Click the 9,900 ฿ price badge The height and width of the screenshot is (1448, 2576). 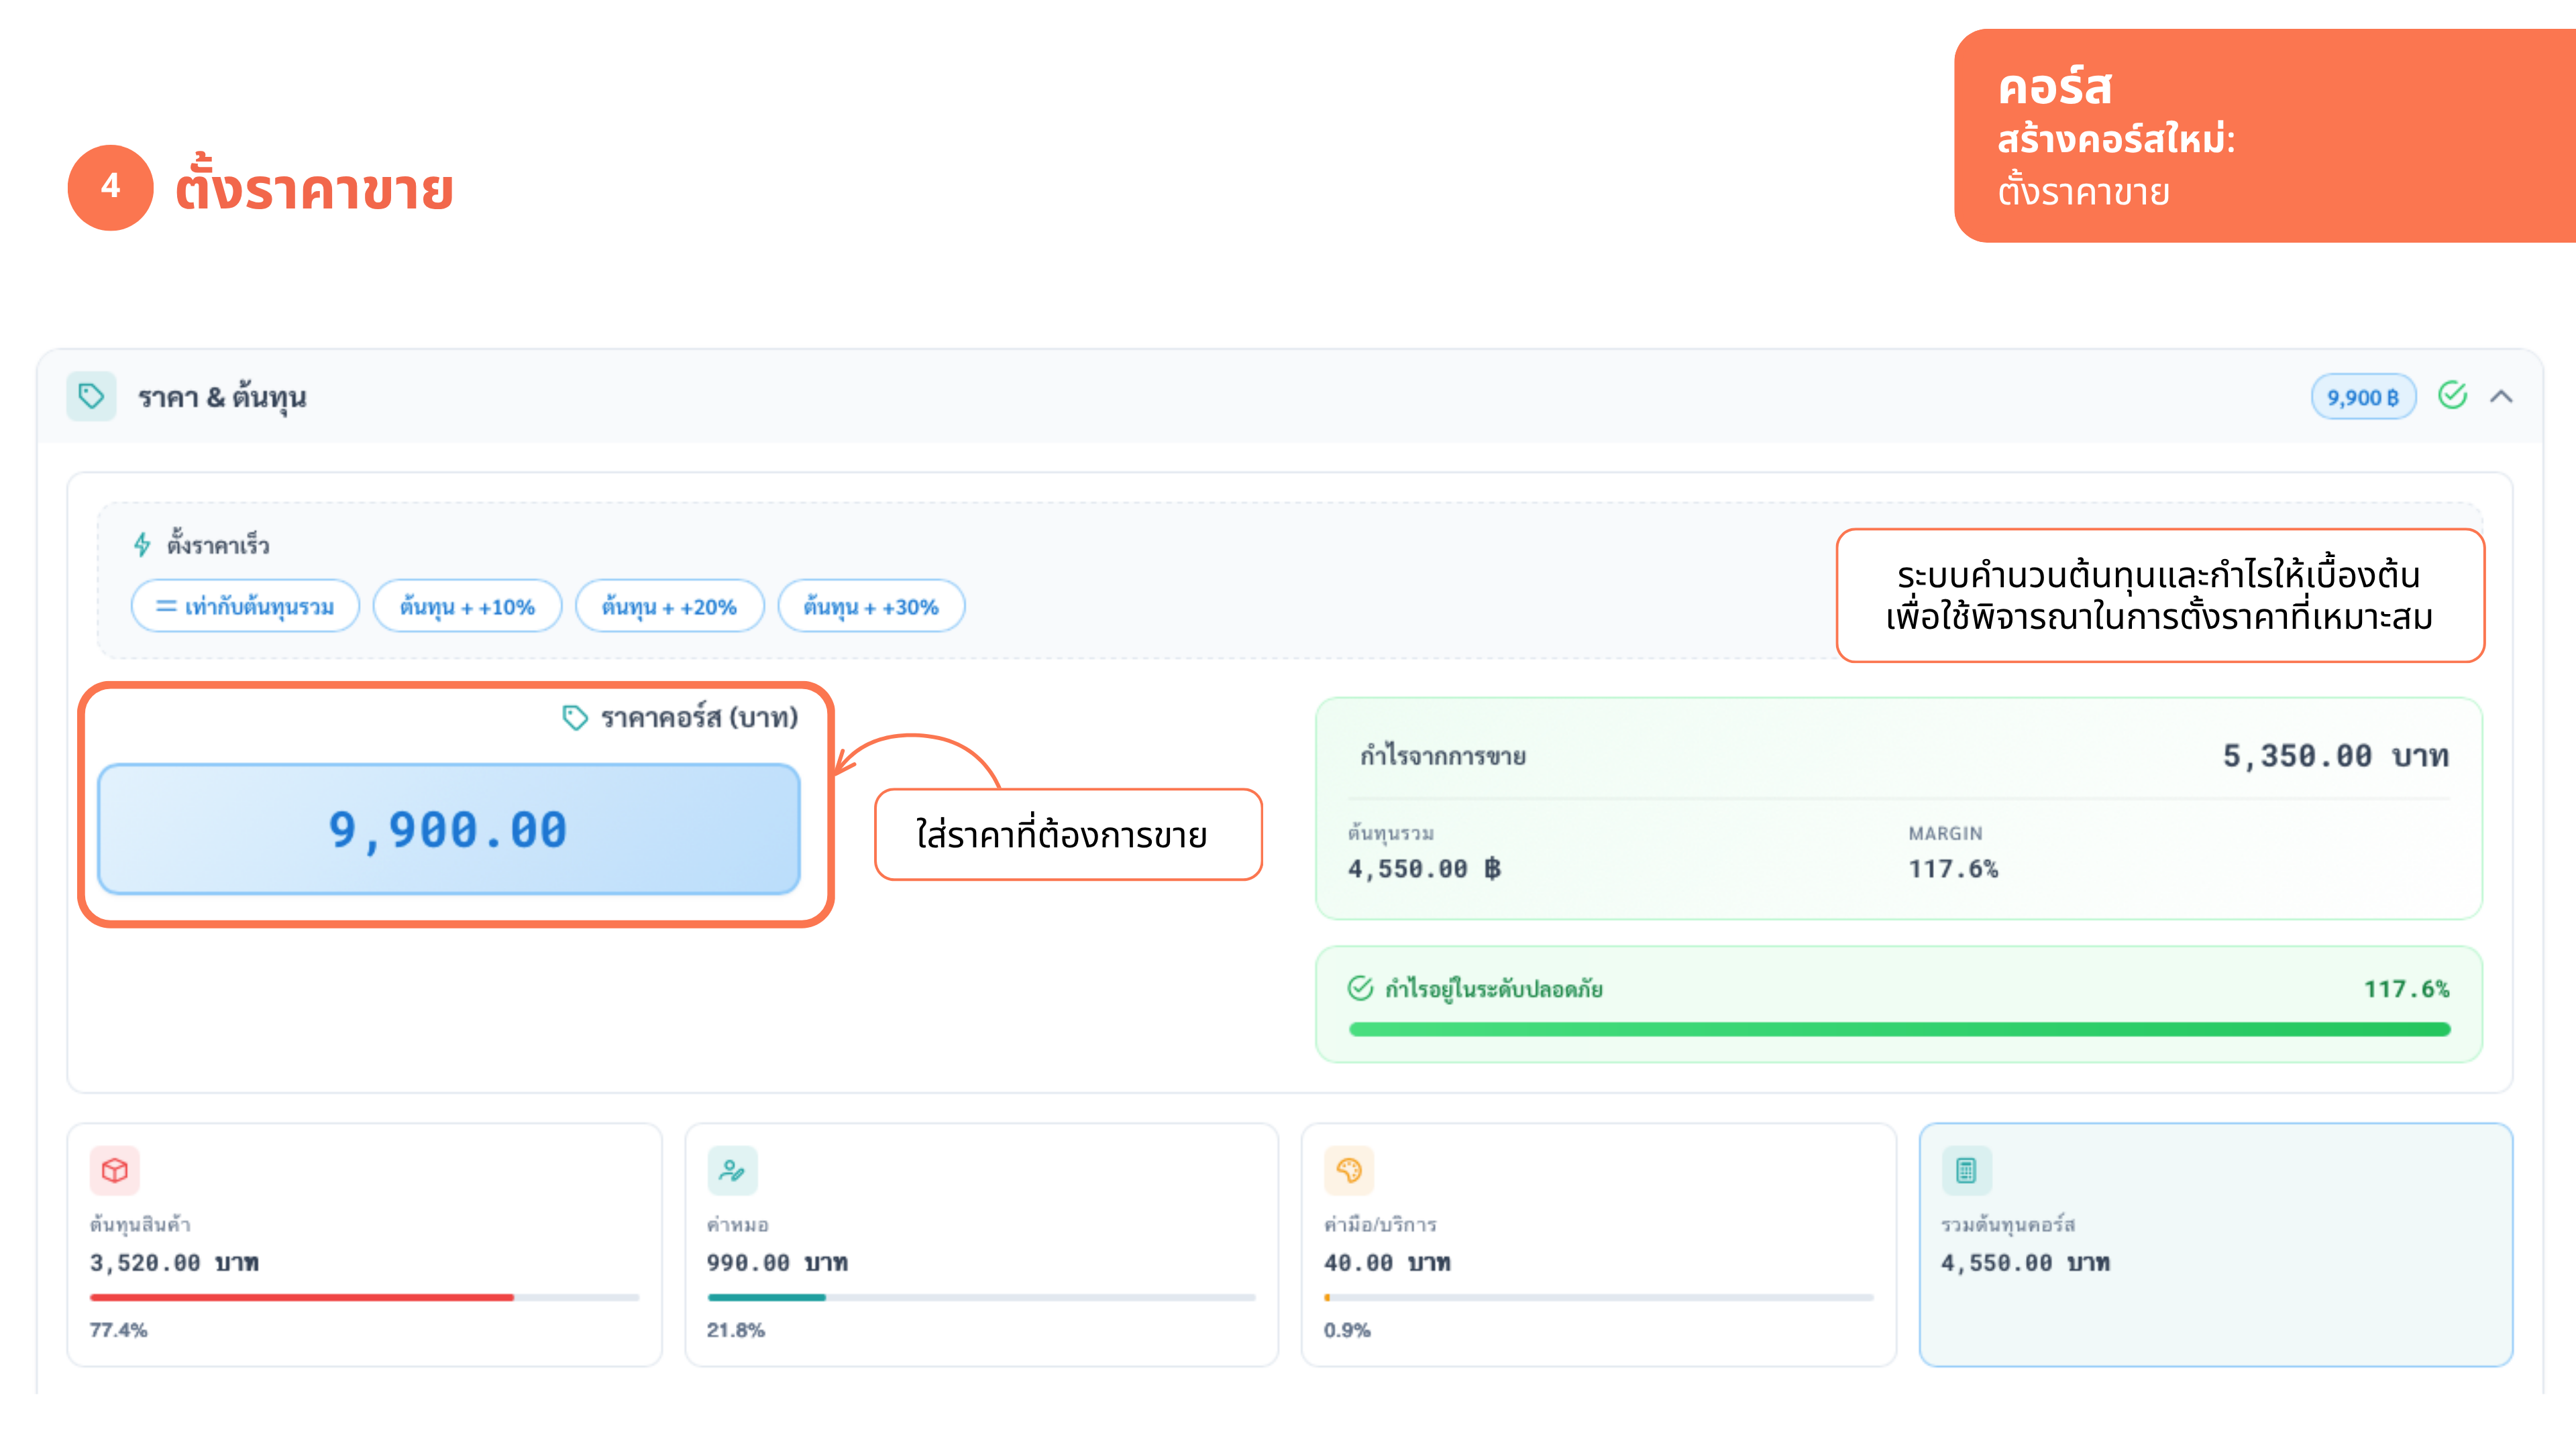click(x=2363, y=397)
